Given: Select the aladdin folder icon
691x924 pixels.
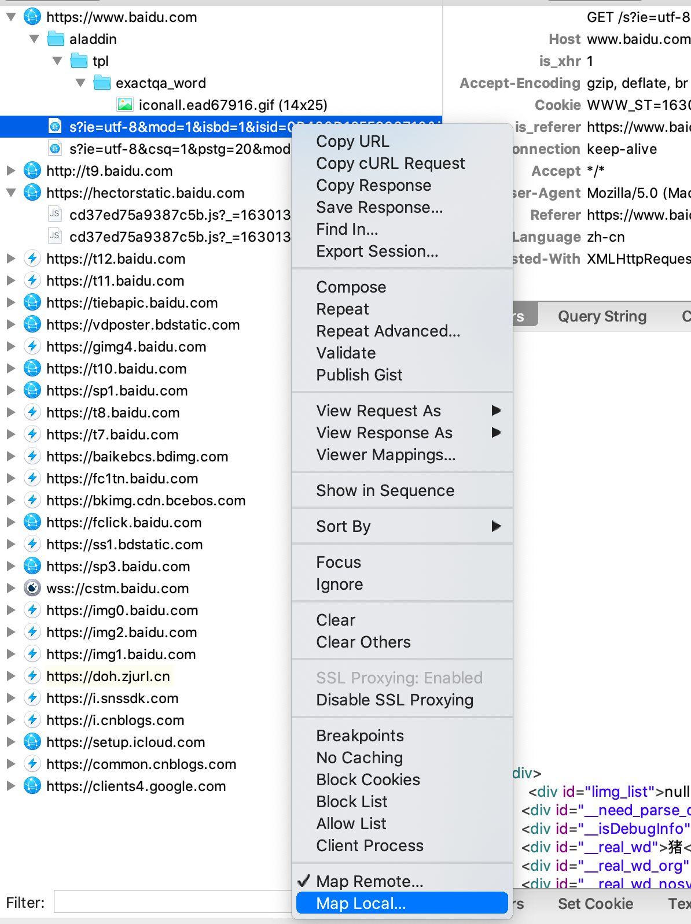Looking at the screenshot, I should point(56,39).
